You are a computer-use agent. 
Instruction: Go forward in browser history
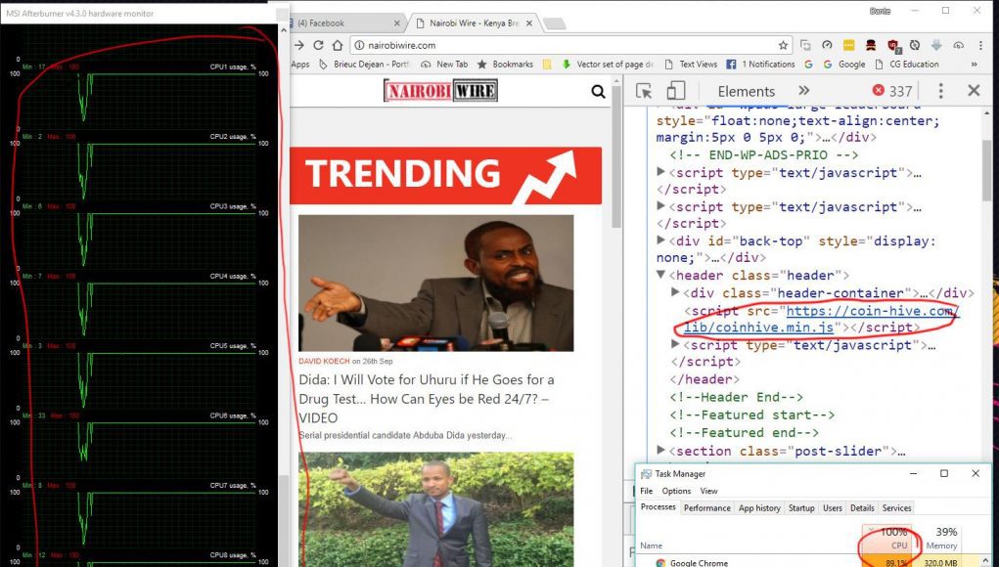298,45
